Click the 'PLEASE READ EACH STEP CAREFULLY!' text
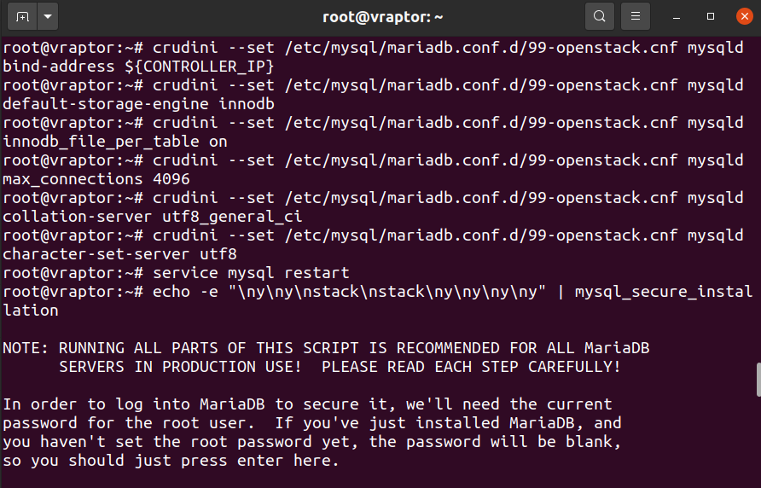 [x=471, y=367]
